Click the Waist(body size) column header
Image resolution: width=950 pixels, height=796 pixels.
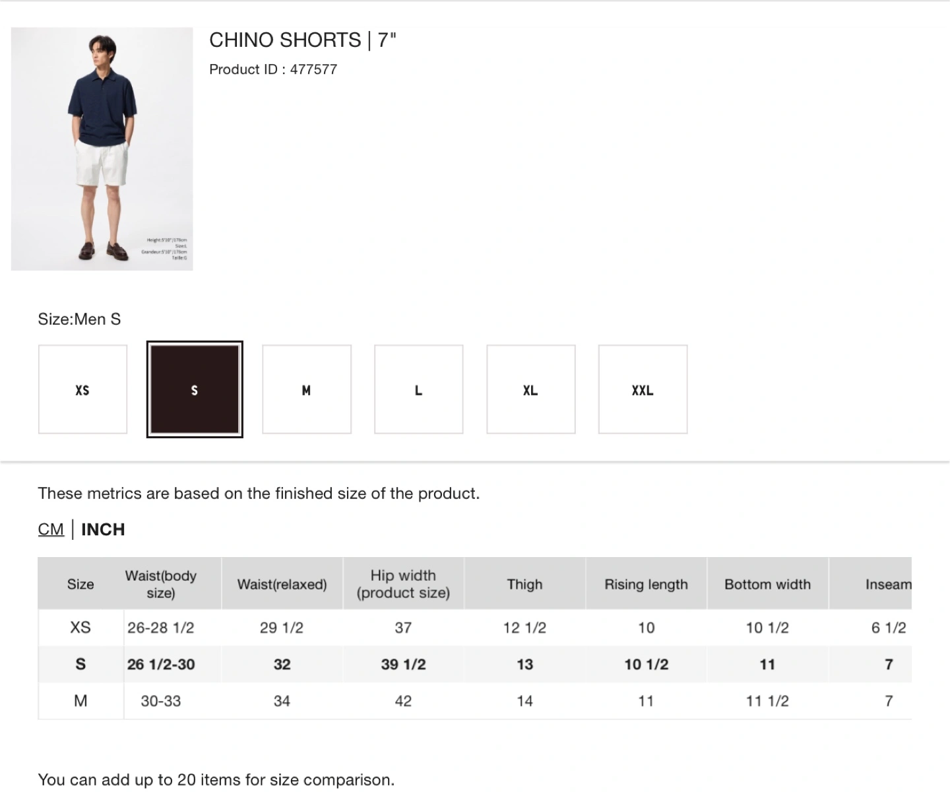[161, 583]
